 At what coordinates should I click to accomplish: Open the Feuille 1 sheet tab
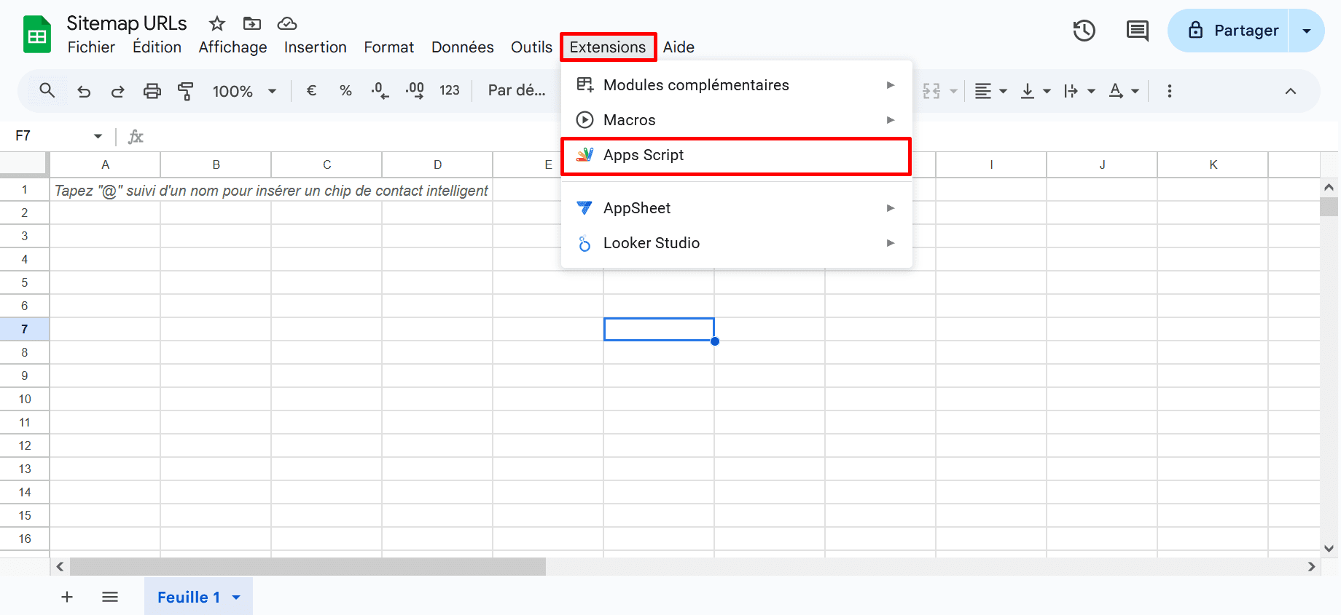[x=189, y=597]
